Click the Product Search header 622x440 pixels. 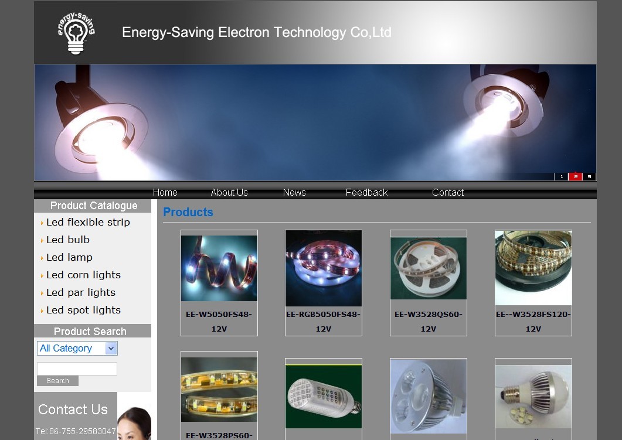(93, 331)
